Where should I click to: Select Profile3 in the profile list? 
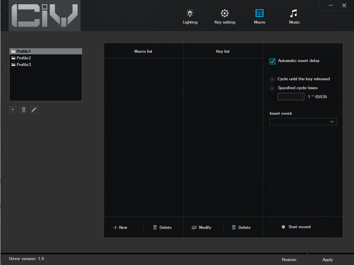tap(24, 65)
